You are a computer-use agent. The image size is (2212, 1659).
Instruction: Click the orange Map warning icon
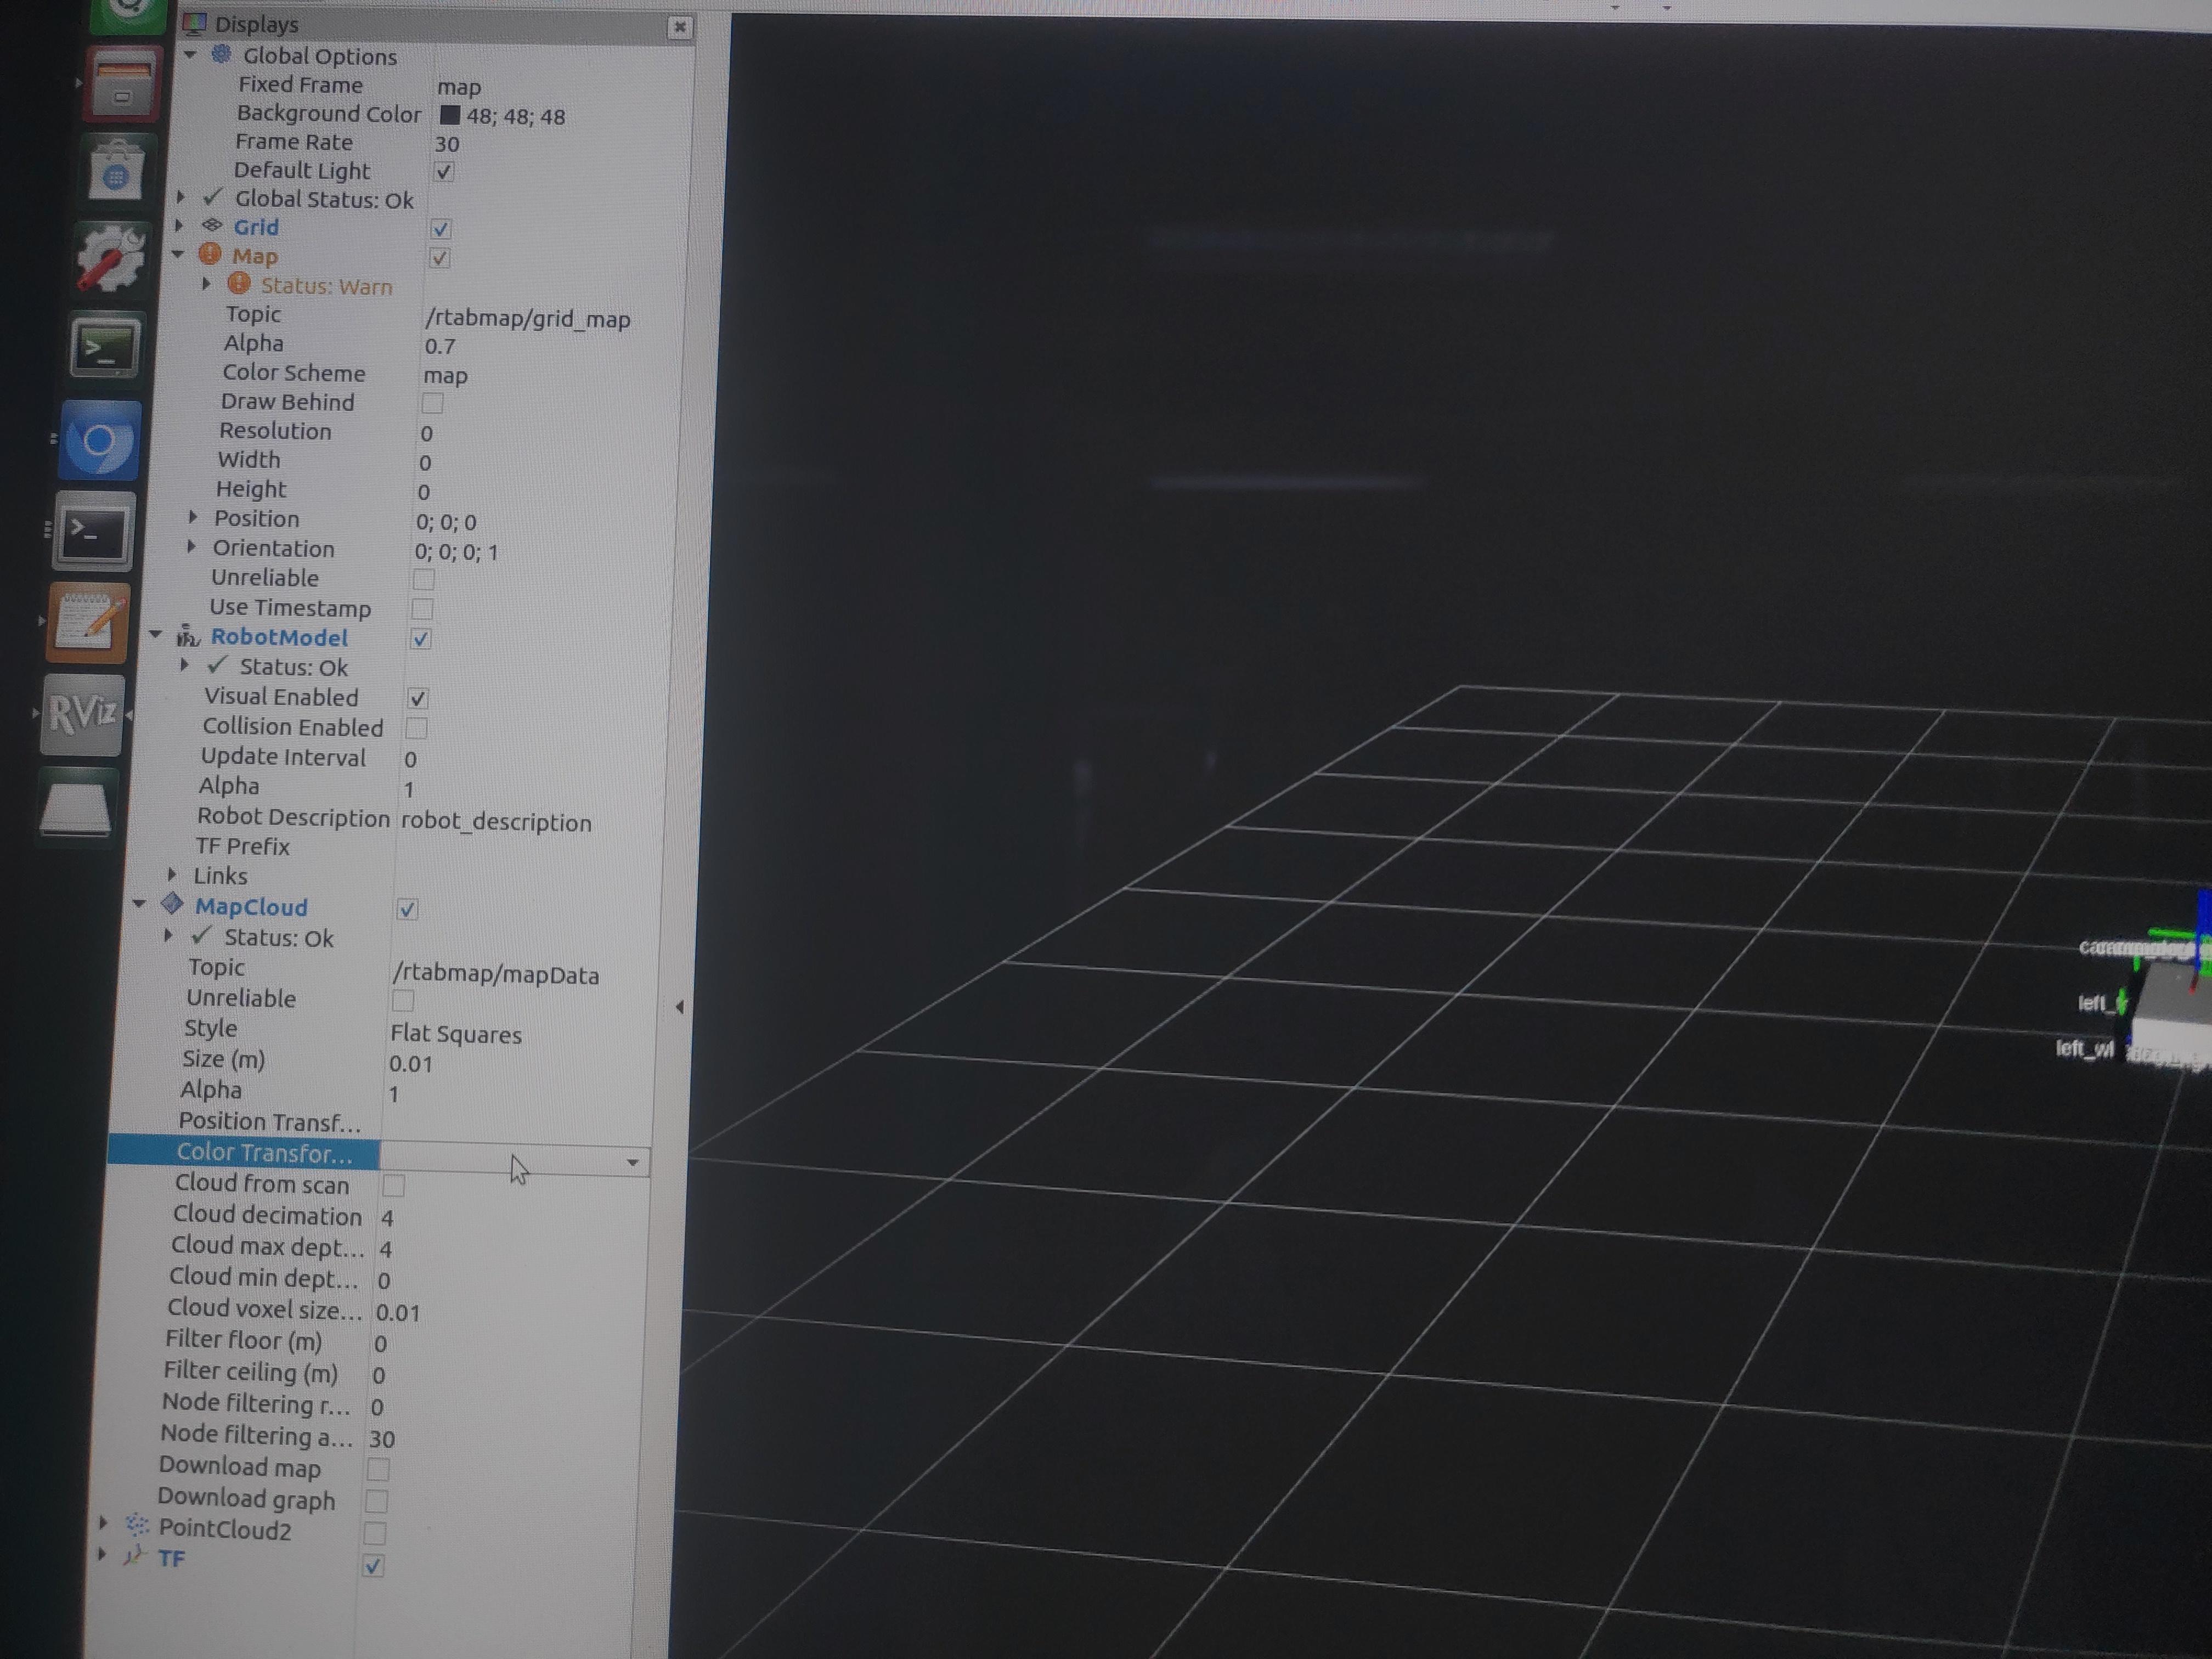coord(209,254)
